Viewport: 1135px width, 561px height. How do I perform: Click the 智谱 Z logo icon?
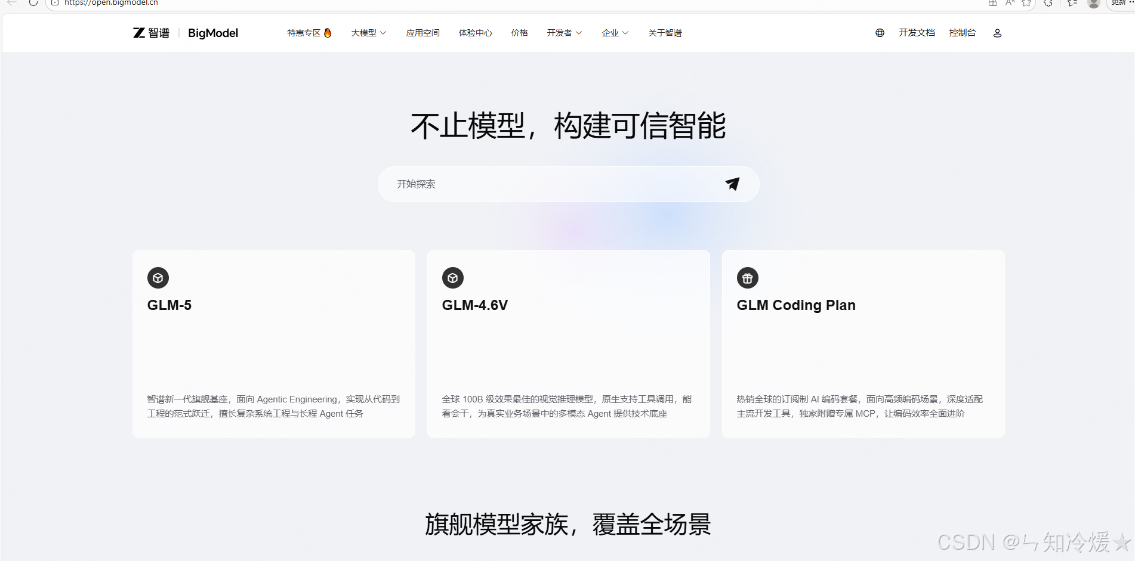point(140,33)
